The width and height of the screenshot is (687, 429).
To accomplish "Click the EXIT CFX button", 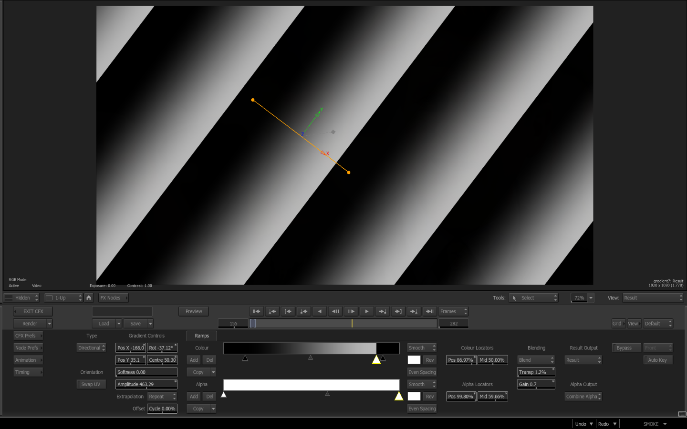I will [x=33, y=312].
